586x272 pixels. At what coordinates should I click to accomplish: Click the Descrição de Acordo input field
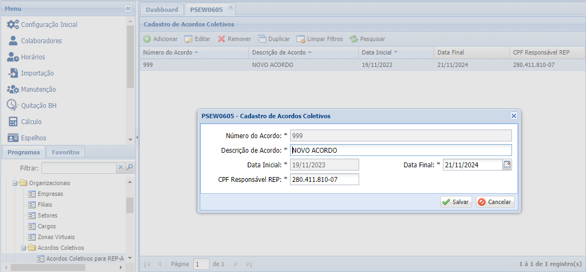[x=400, y=150]
